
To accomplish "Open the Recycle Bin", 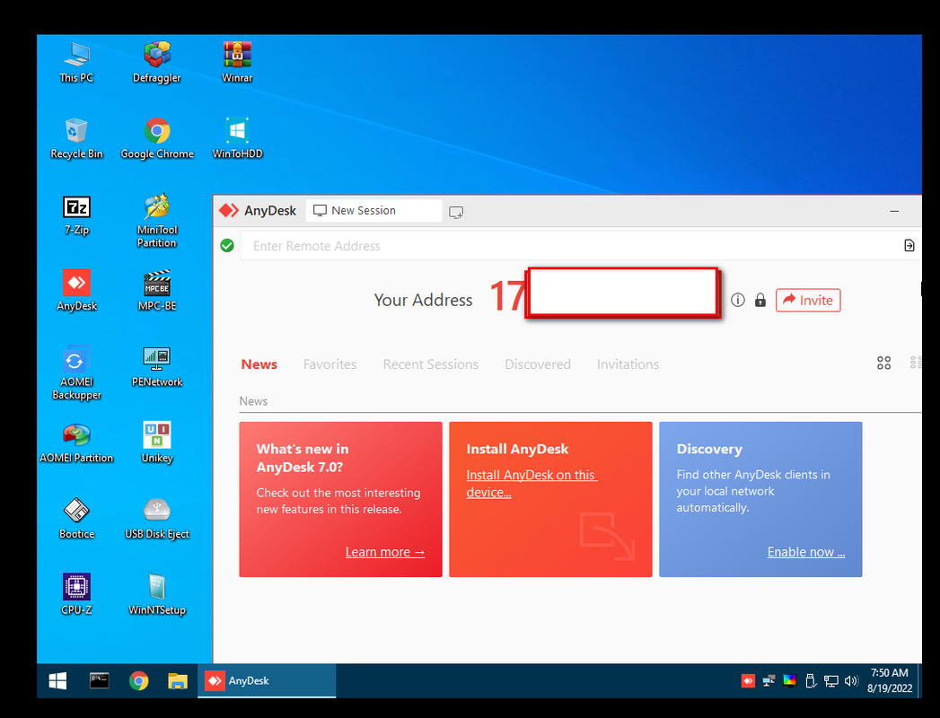I will click(76, 138).
